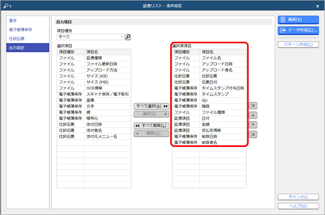Viewport: 325px width, 215px height.
Task: Select 線 row in 選択項目
Action: click(x=94, y=112)
